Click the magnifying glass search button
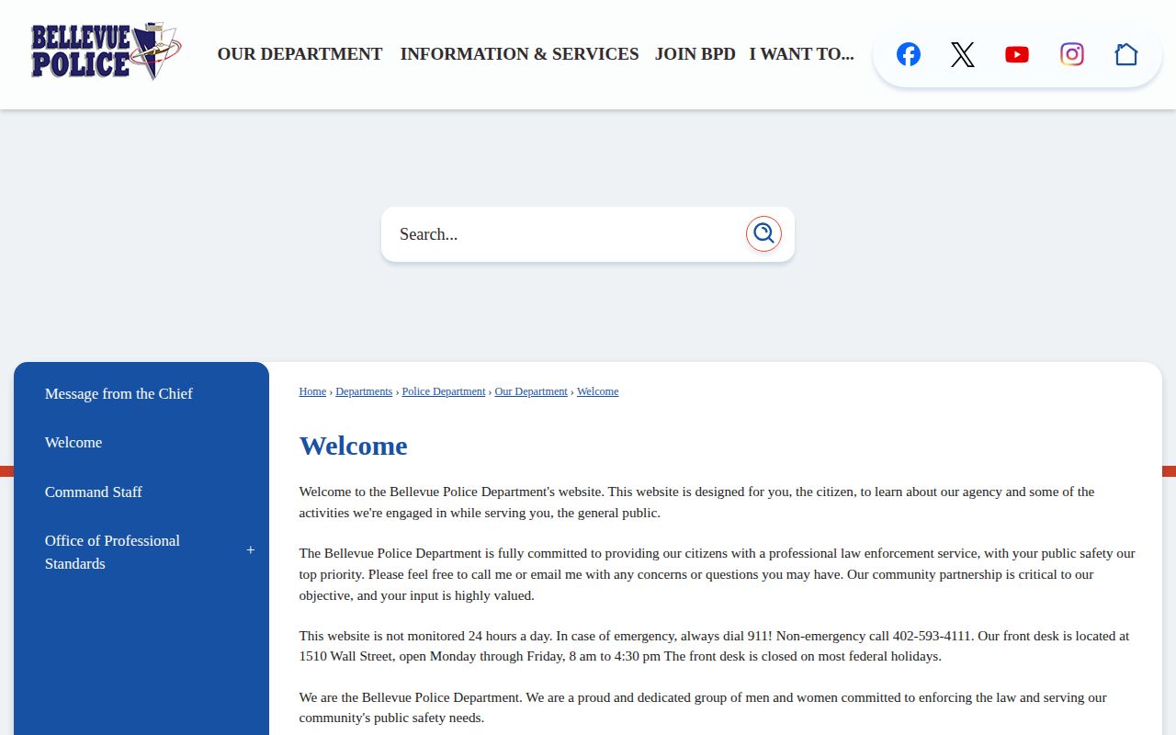 (763, 234)
